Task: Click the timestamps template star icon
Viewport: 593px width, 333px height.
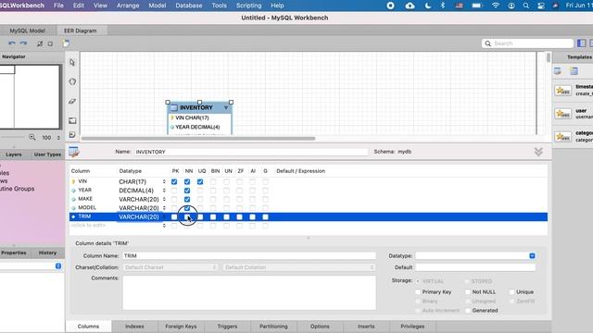Action: pos(562,91)
